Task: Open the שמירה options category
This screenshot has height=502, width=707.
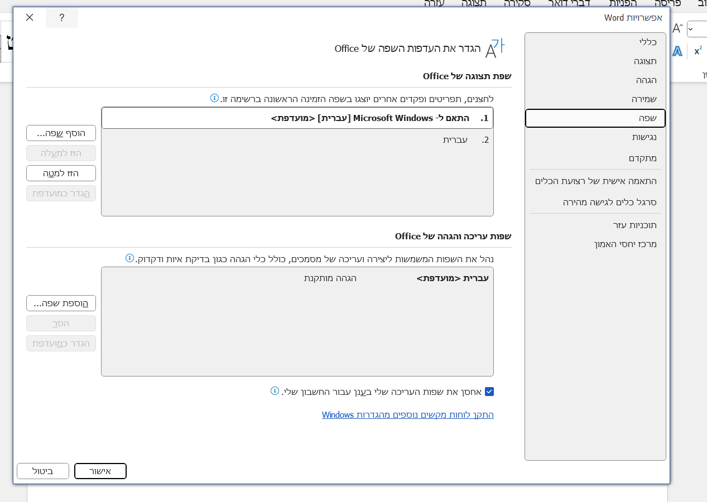Action: [x=595, y=99]
